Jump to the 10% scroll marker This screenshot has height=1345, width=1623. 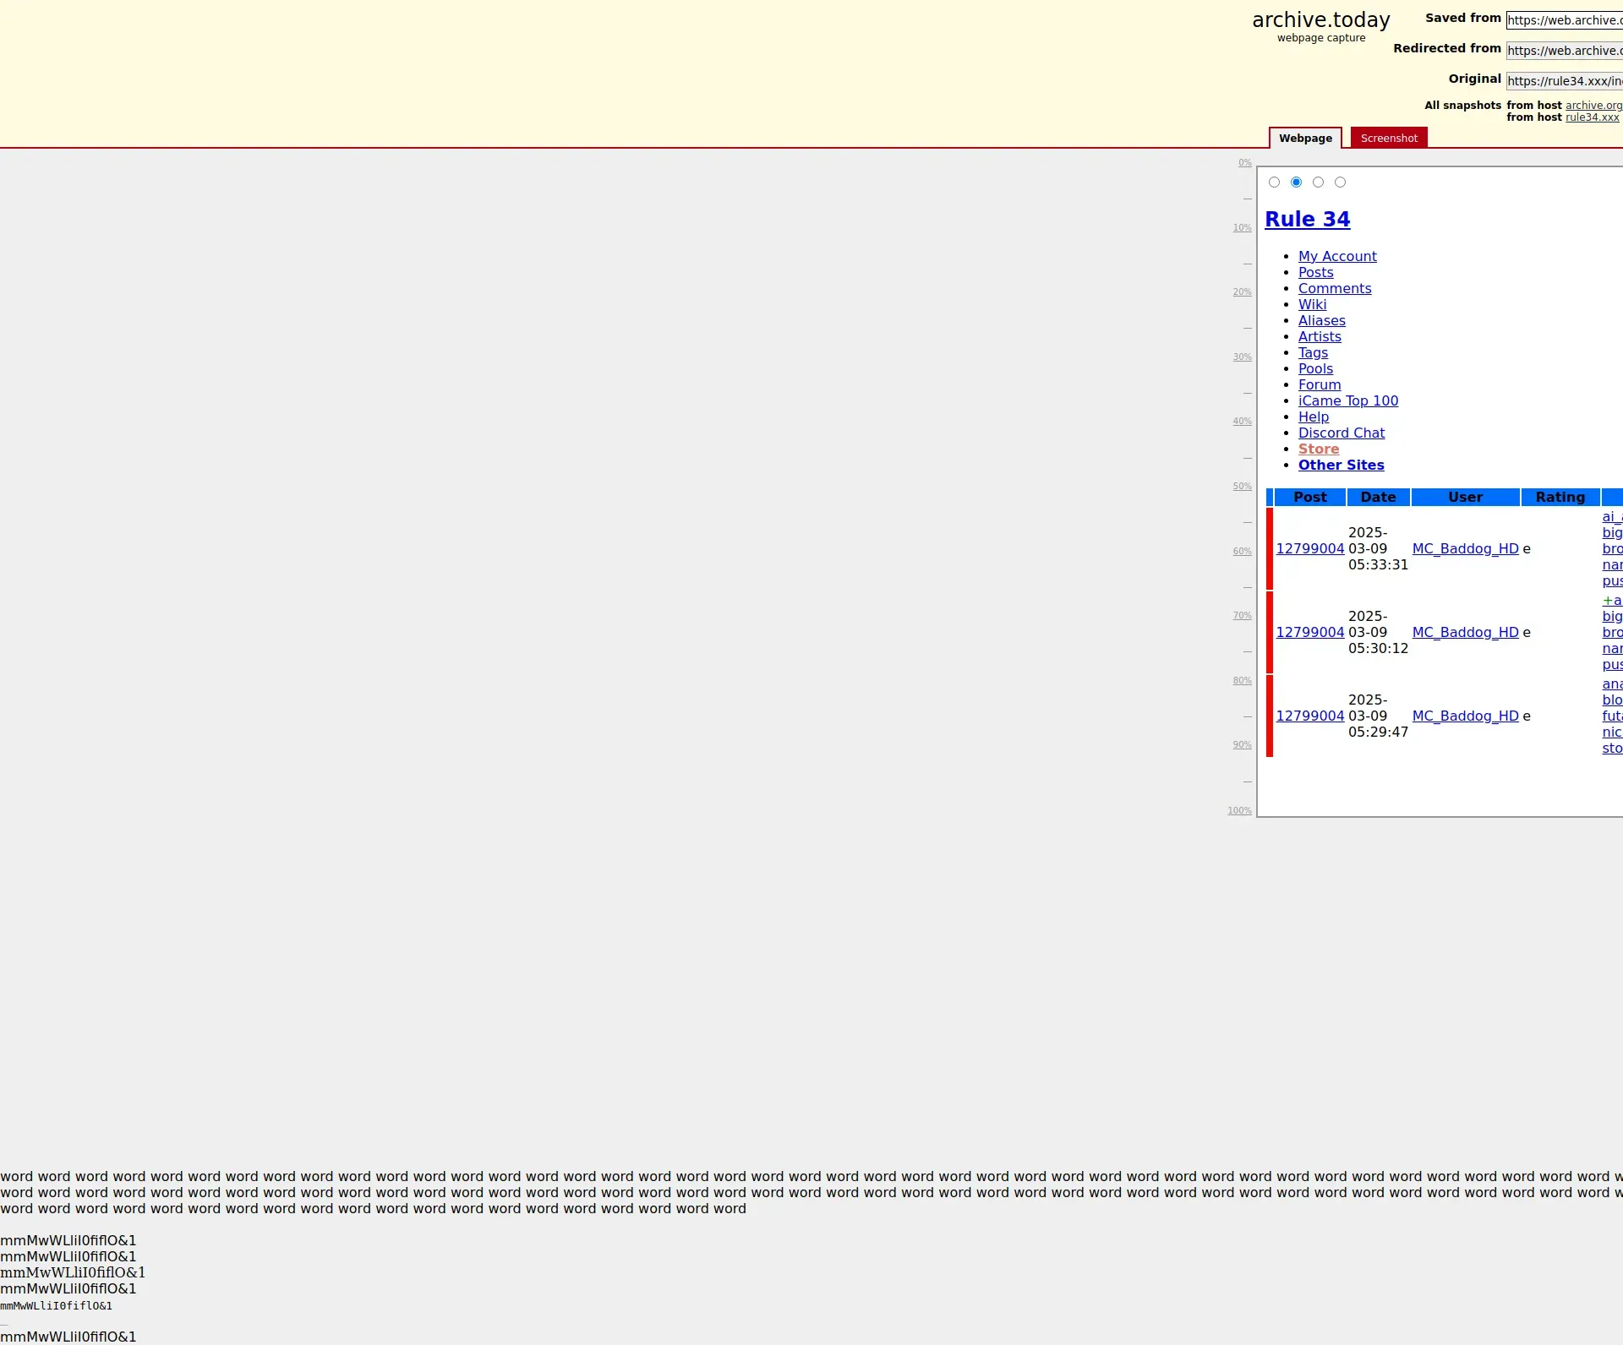click(1242, 228)
